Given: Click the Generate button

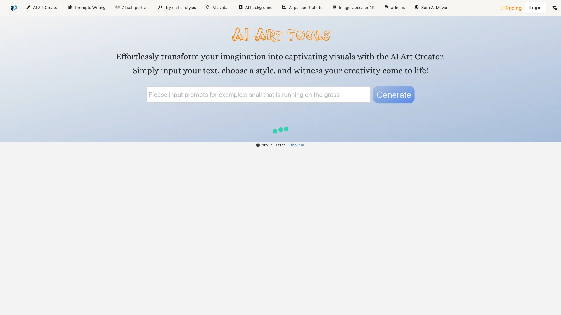Looking at the screenshot, I should [x=393, y=94].
